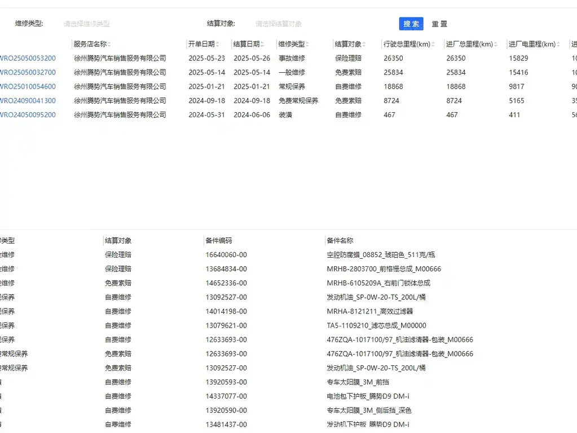The width and height of the screenshot is (577, 433).
Task: Sort by 结算对象 column sort icon
Action: [x=364, y=44]
